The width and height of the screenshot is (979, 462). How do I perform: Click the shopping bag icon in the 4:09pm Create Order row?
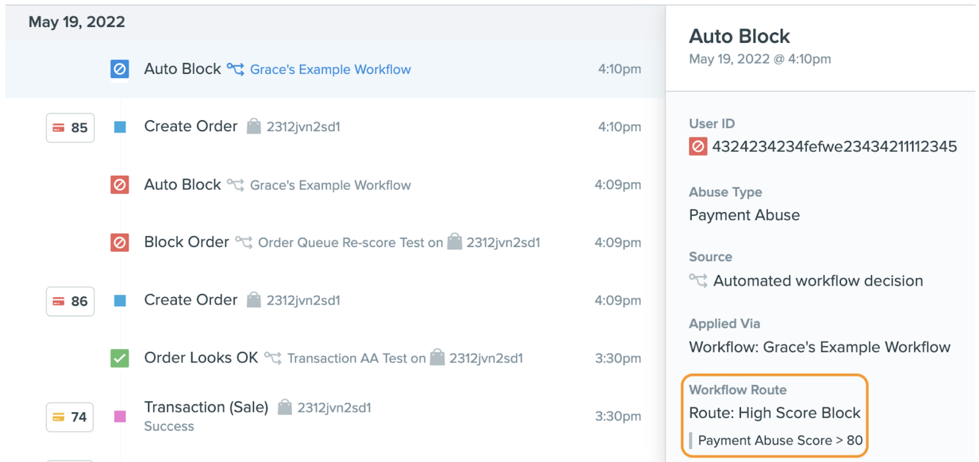(254, 299)
